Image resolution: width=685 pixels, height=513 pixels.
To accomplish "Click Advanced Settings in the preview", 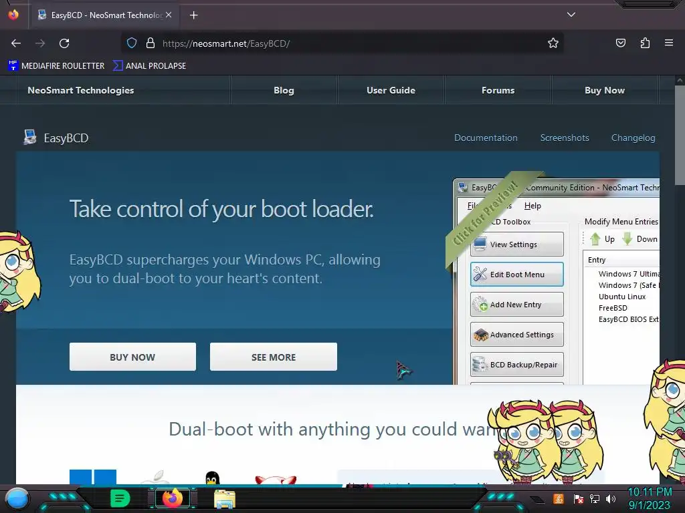I will [517, 335].
